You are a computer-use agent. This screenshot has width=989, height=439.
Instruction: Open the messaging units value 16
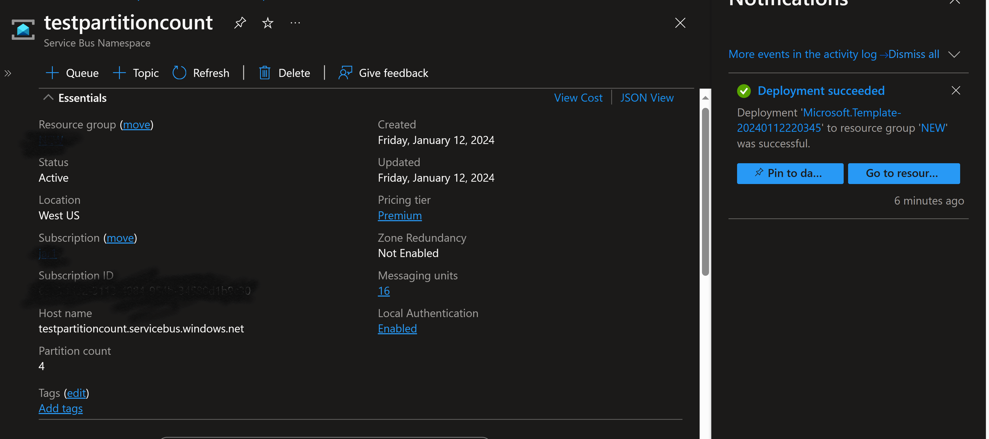pos(384,291)
